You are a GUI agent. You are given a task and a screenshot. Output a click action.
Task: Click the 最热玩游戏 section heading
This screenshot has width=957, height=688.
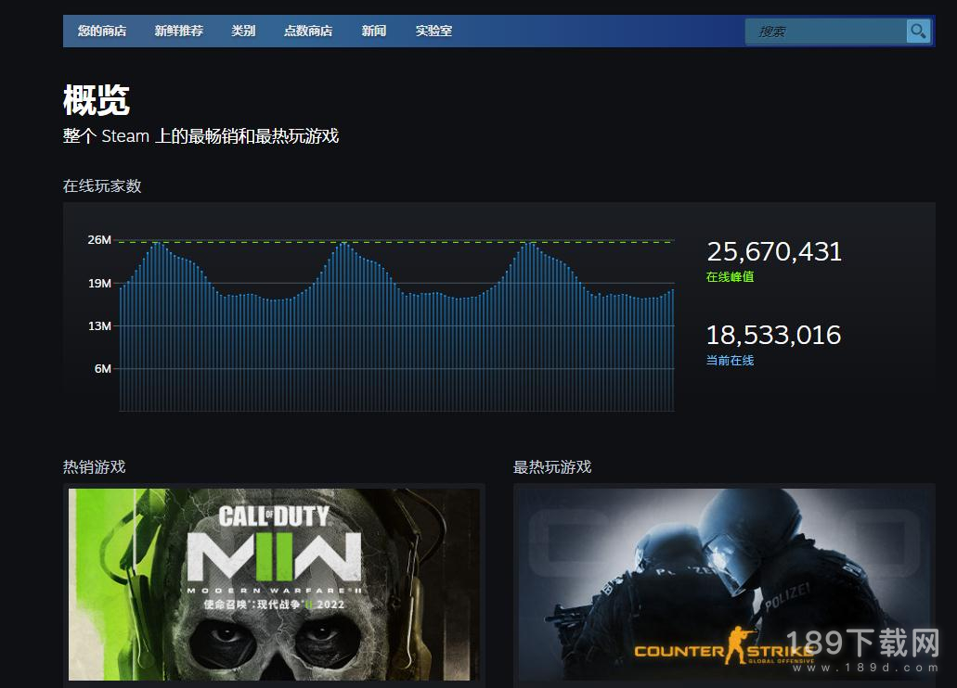point(552,467)
